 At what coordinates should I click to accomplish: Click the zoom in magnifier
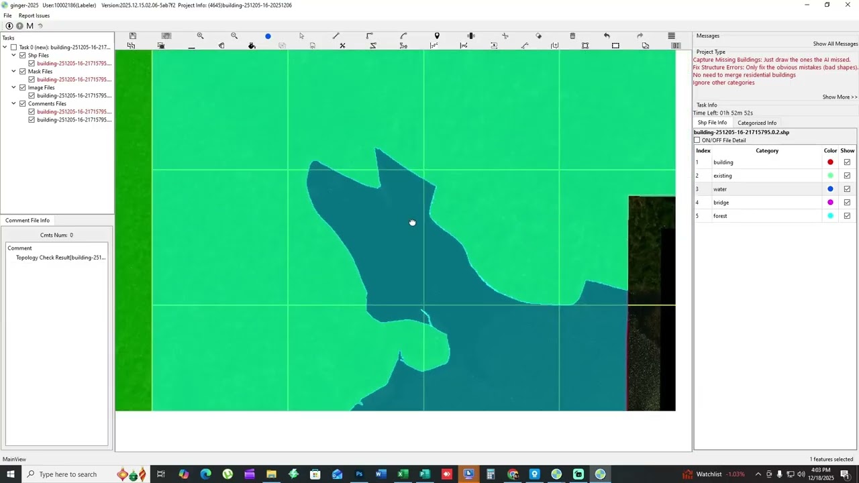click(200, 36)
